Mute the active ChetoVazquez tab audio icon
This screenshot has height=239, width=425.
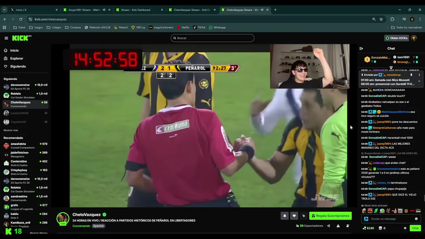(262, 10)
